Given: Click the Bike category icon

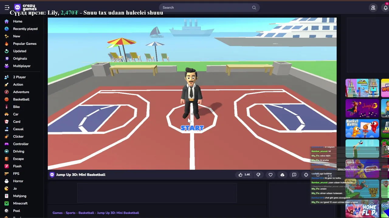Looking at the screenshot, I should (x=7, y=107).
